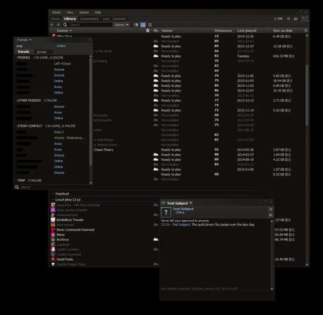Switch library to list view icon
This screenshot has height=315, width=323.
(x=136, y=25)
